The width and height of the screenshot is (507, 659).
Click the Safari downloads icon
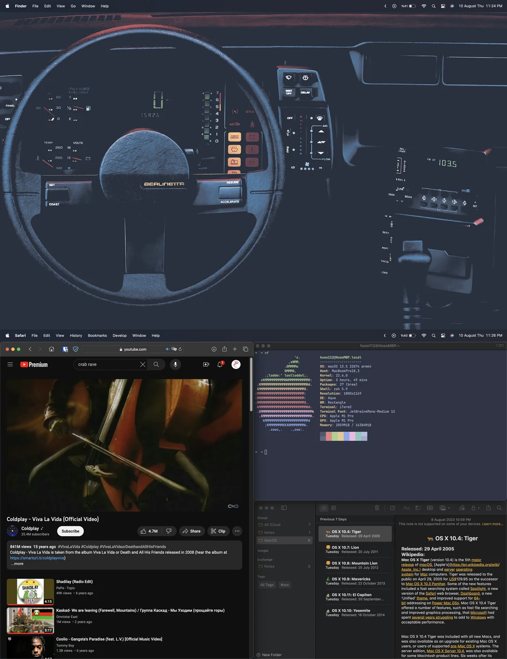214,349
